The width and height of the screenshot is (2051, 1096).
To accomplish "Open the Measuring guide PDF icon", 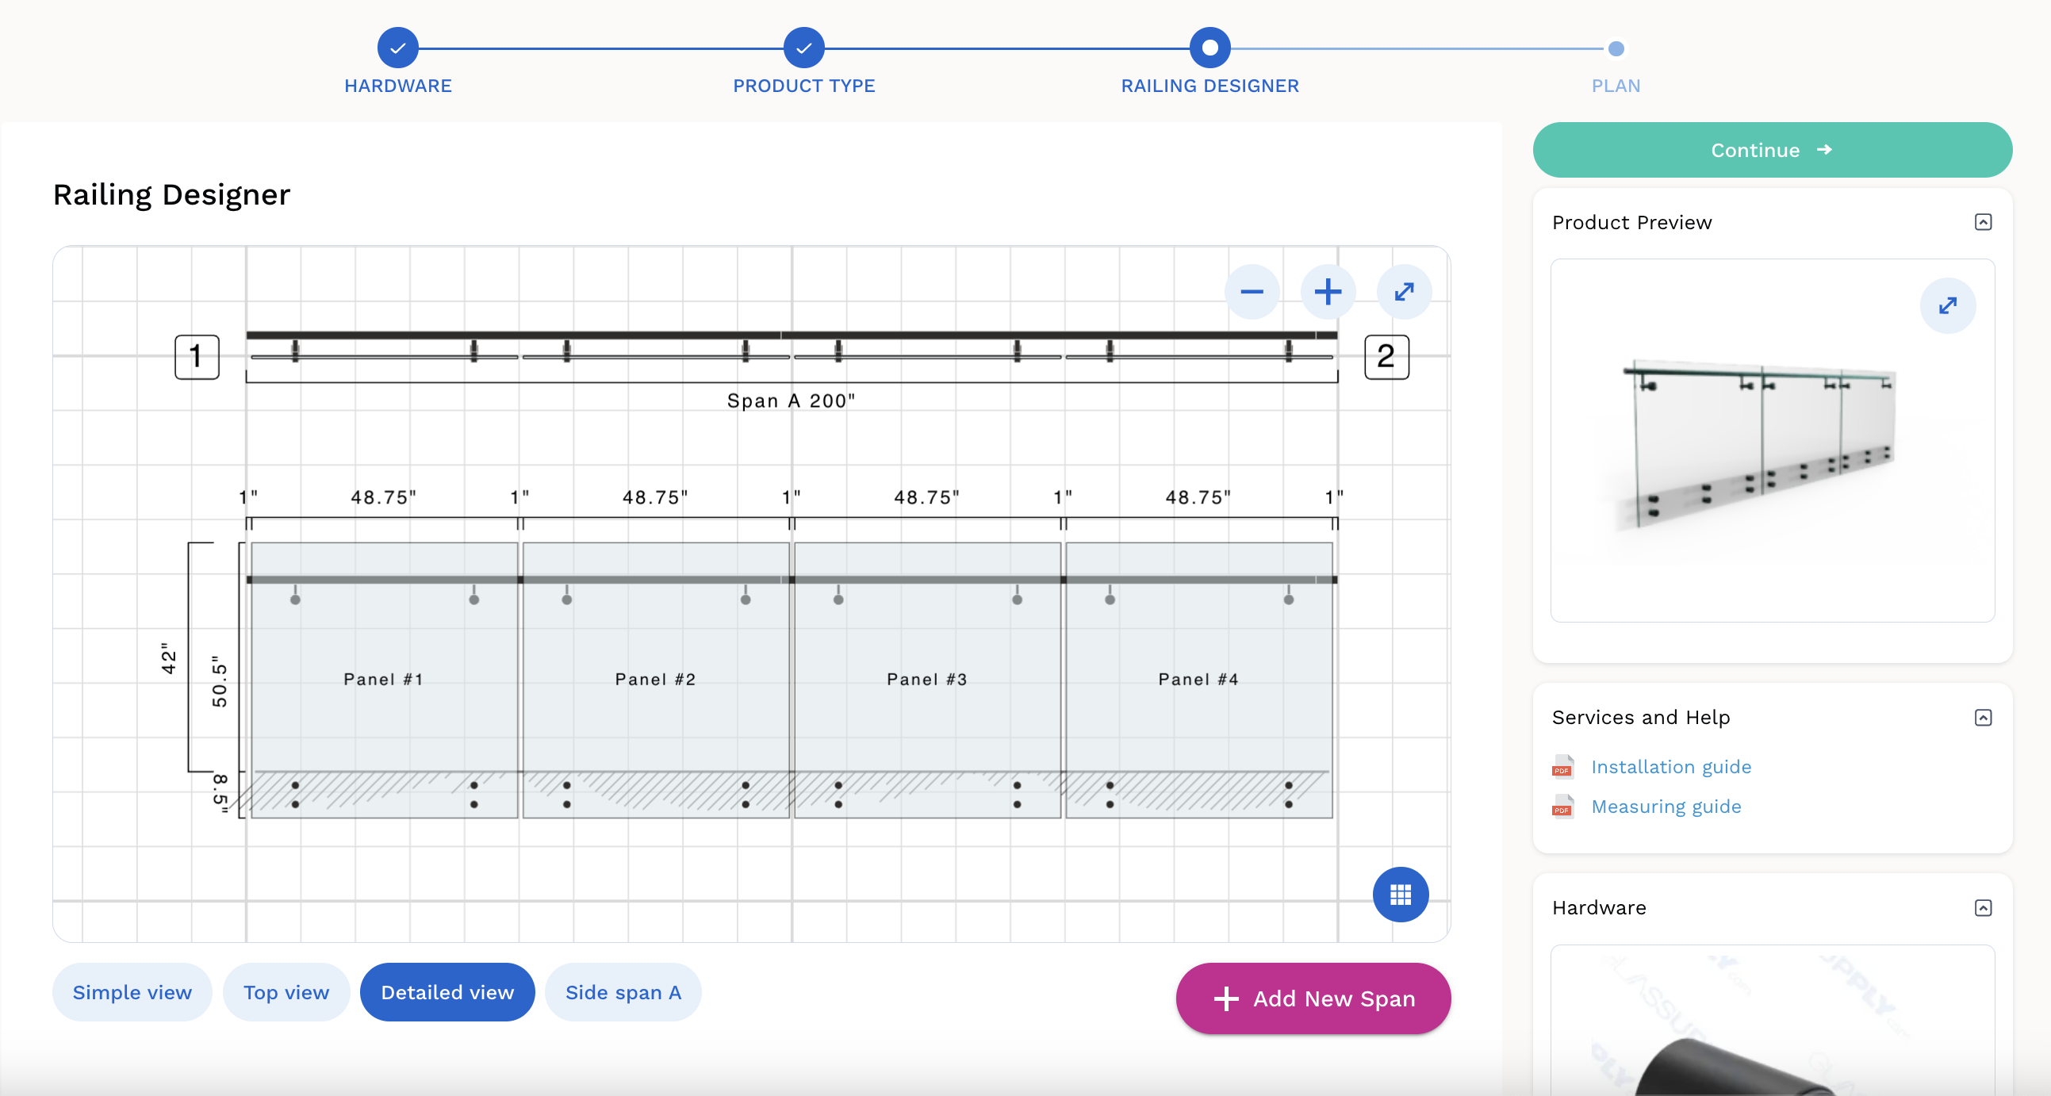I will point(1562,807).
